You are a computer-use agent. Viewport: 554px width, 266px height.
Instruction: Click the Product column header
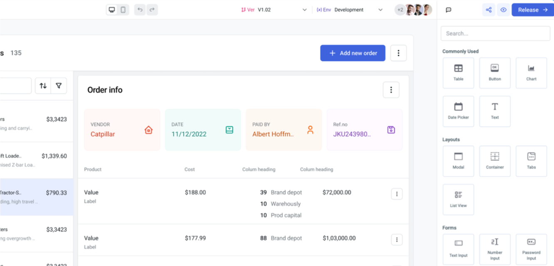(x=93, y=169)
